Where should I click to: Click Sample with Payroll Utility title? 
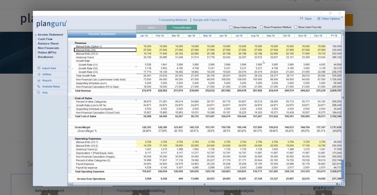210,20
